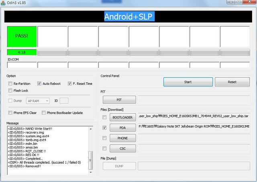Minimize the Odin3 window
This screenshot has width=257, height=182.
[x=231, y=2]
